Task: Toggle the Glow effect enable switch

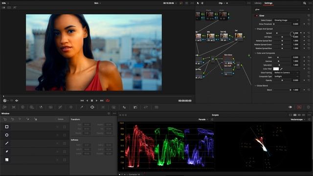Action: 257,16
